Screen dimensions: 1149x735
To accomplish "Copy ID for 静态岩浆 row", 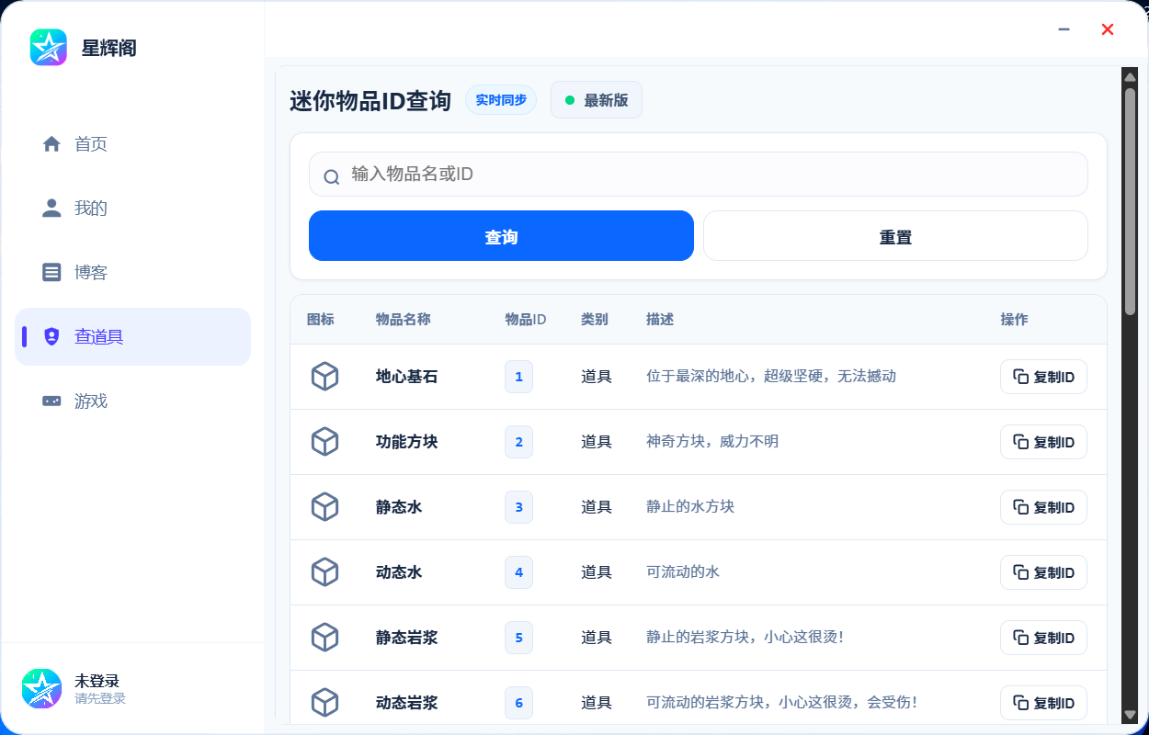I will coord(1043,638).
